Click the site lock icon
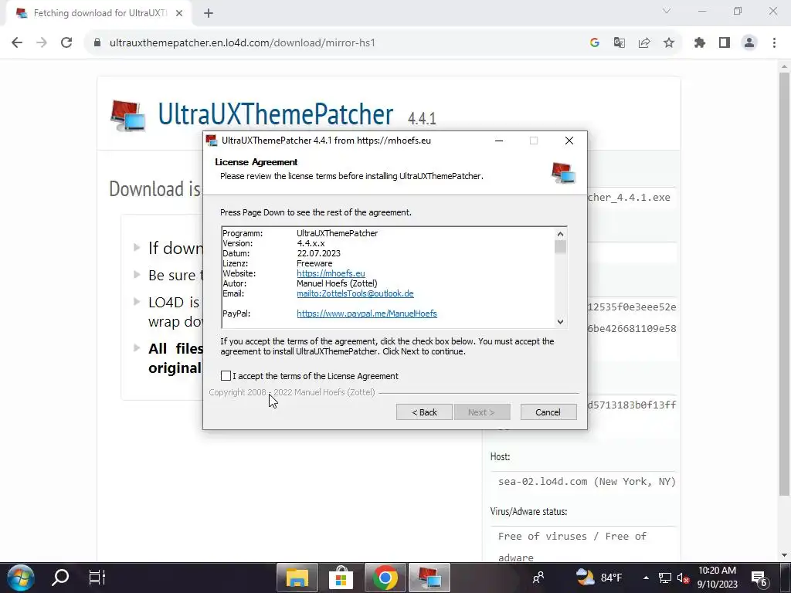 coord(97,43)
